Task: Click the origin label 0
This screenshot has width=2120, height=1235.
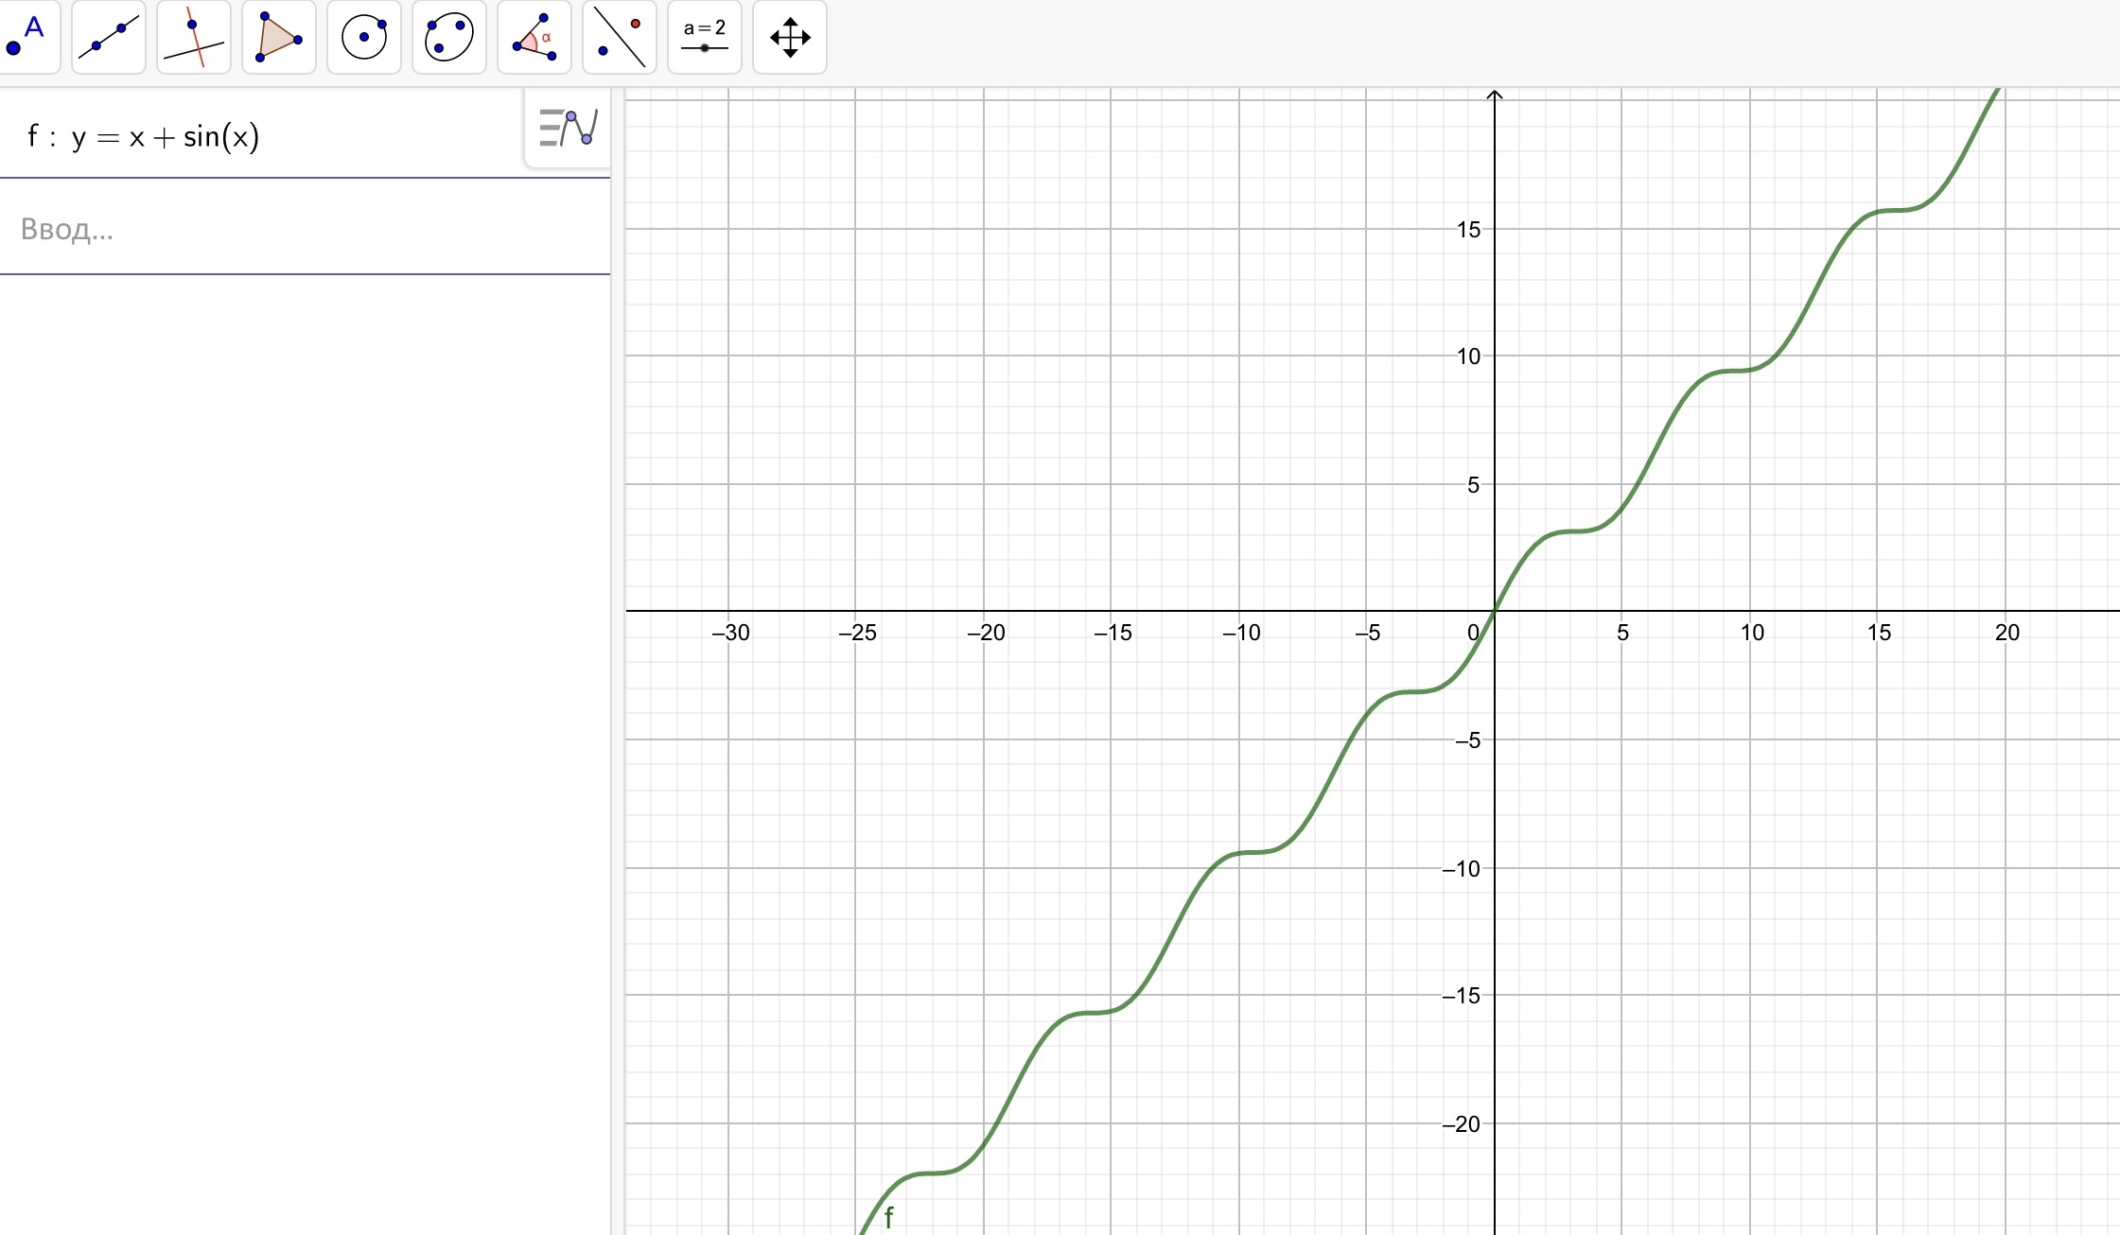Action: point(1473,633)
